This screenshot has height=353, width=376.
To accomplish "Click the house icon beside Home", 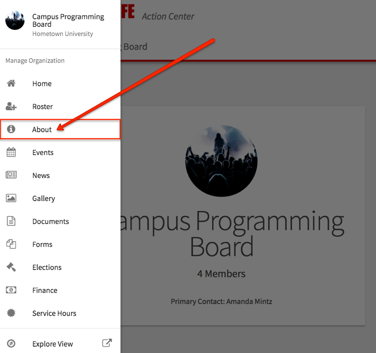I will [x=11, y=84].
